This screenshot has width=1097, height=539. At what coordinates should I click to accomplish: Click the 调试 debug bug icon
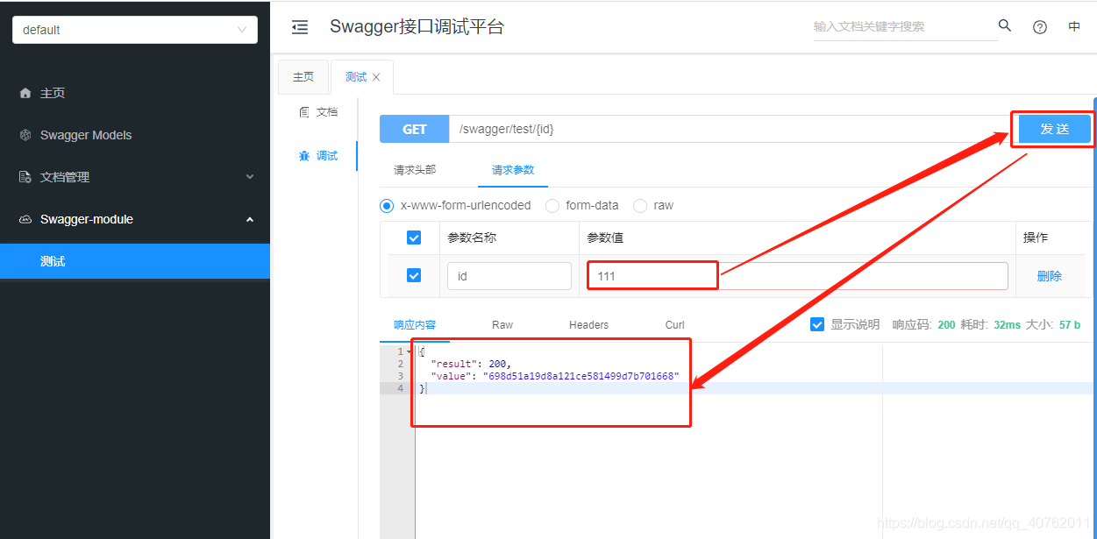pyautogui.click(x=305, y=155)
